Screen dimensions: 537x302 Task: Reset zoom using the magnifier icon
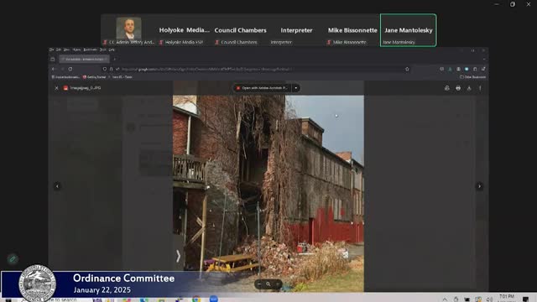[268, 284]
